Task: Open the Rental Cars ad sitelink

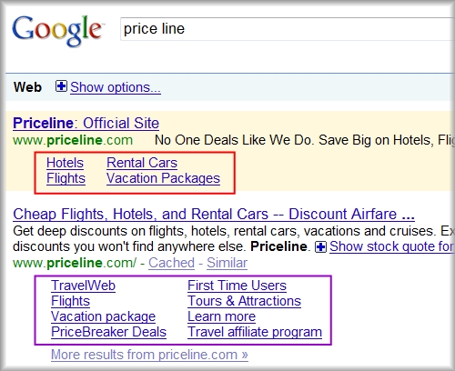Action: tap(142, 163)
